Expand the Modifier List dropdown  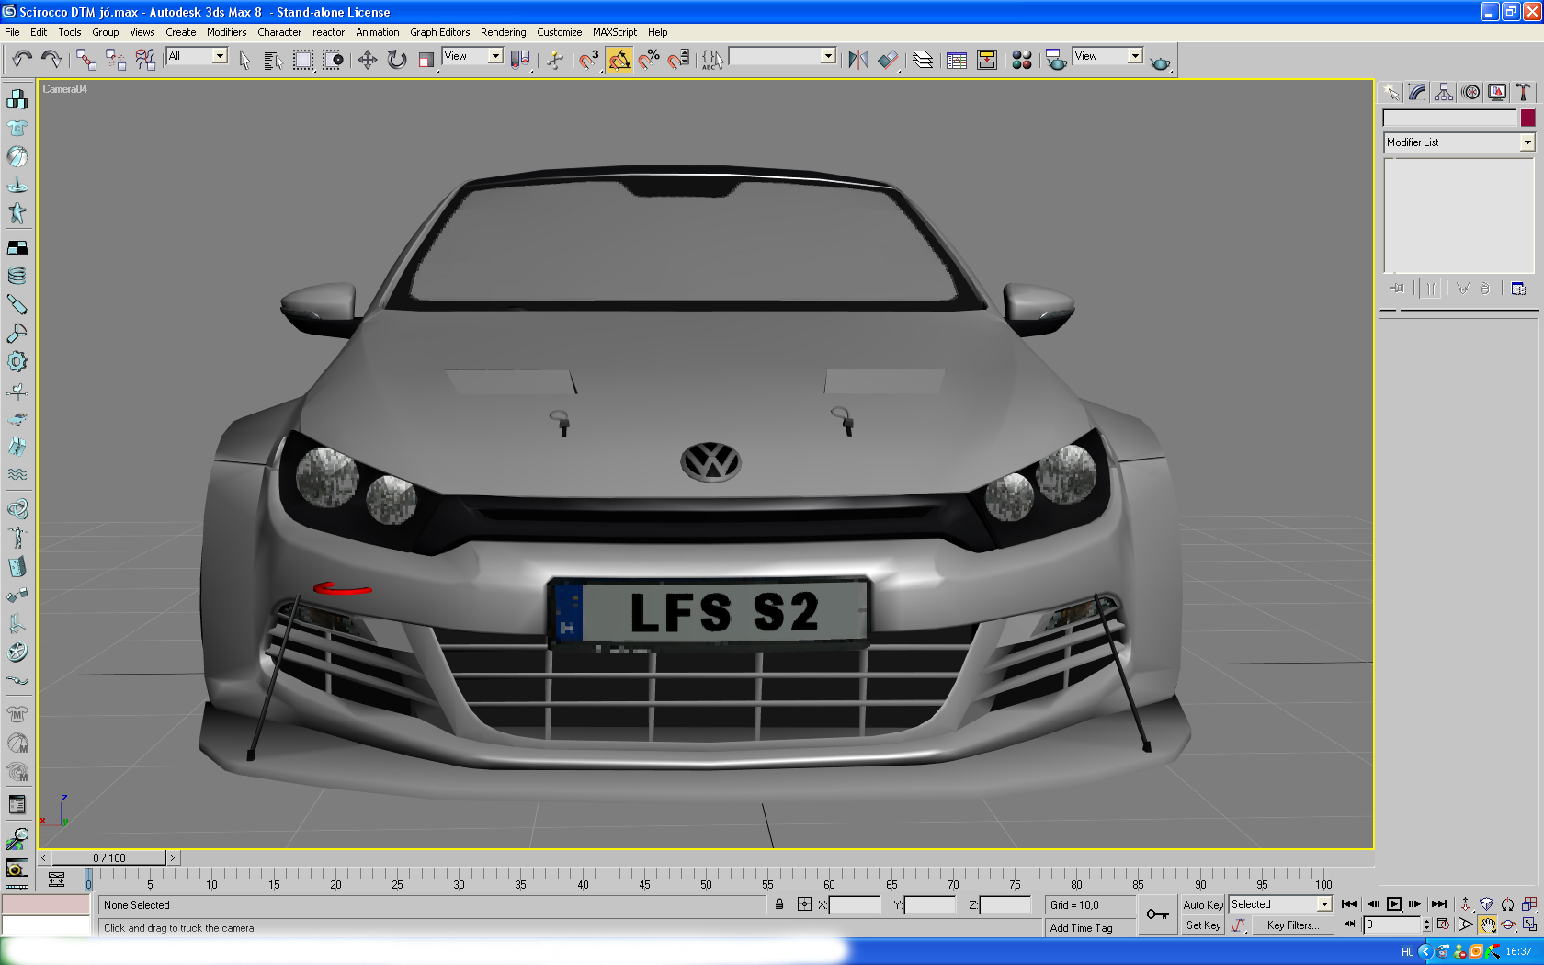[1459, 142]
